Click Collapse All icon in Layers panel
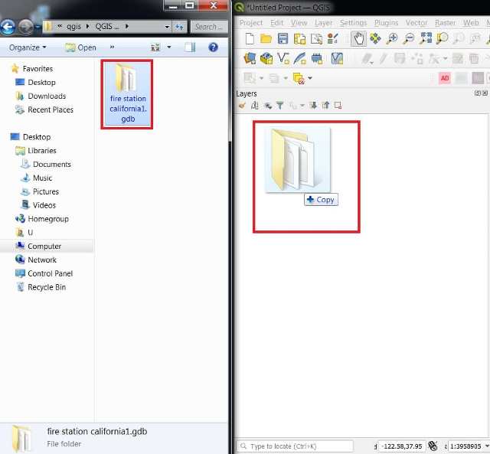Screen dimensions: 490x454 click(x=325, y=106)
